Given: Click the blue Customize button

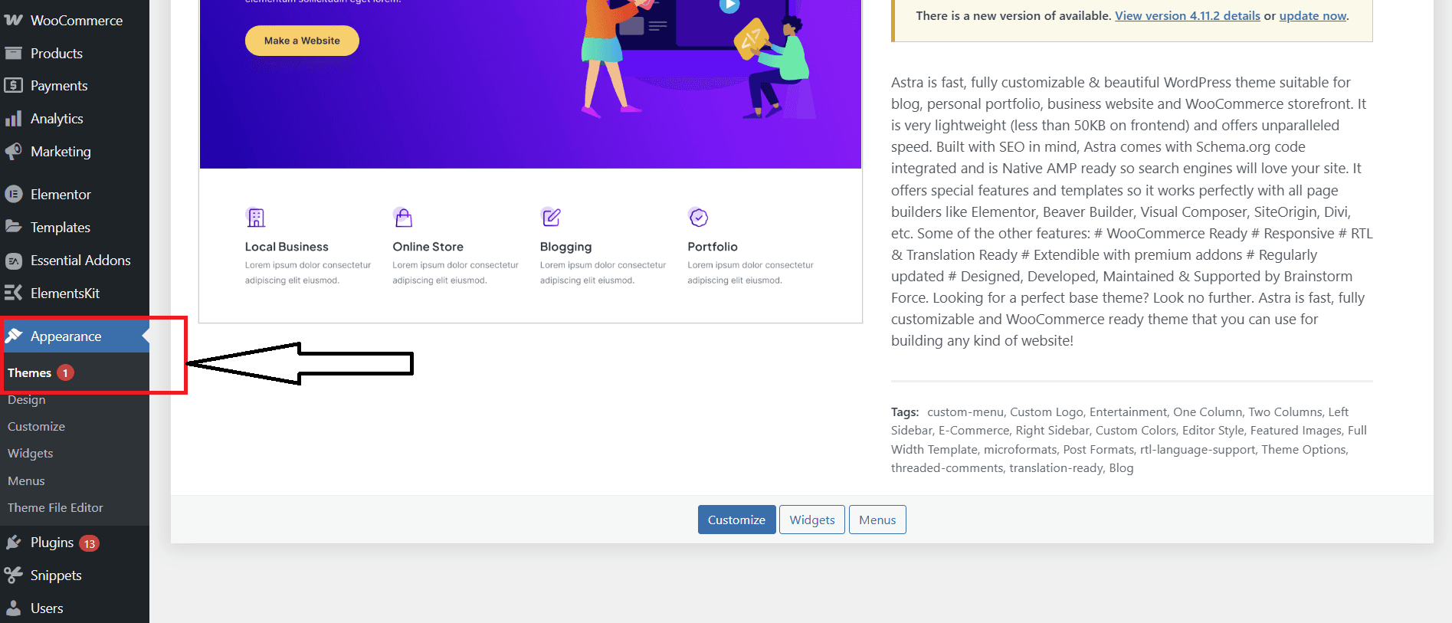Looking at the screenshot, I should (x=736, y=520).
